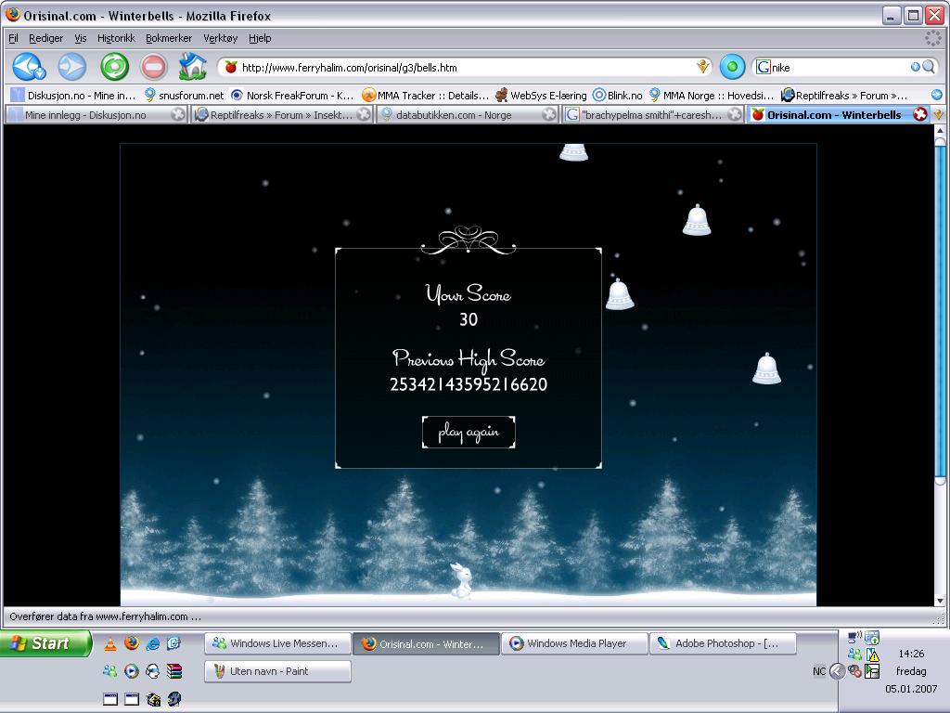950x713 pixels.
Task: Close the Orisinal Winterbells tab
Action: [919, 114]
